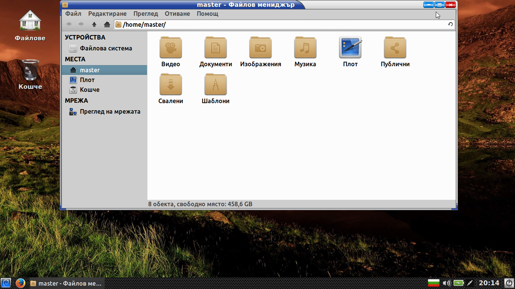
Task: Select Кошче in the sidebar
Action: coord(104,90)
